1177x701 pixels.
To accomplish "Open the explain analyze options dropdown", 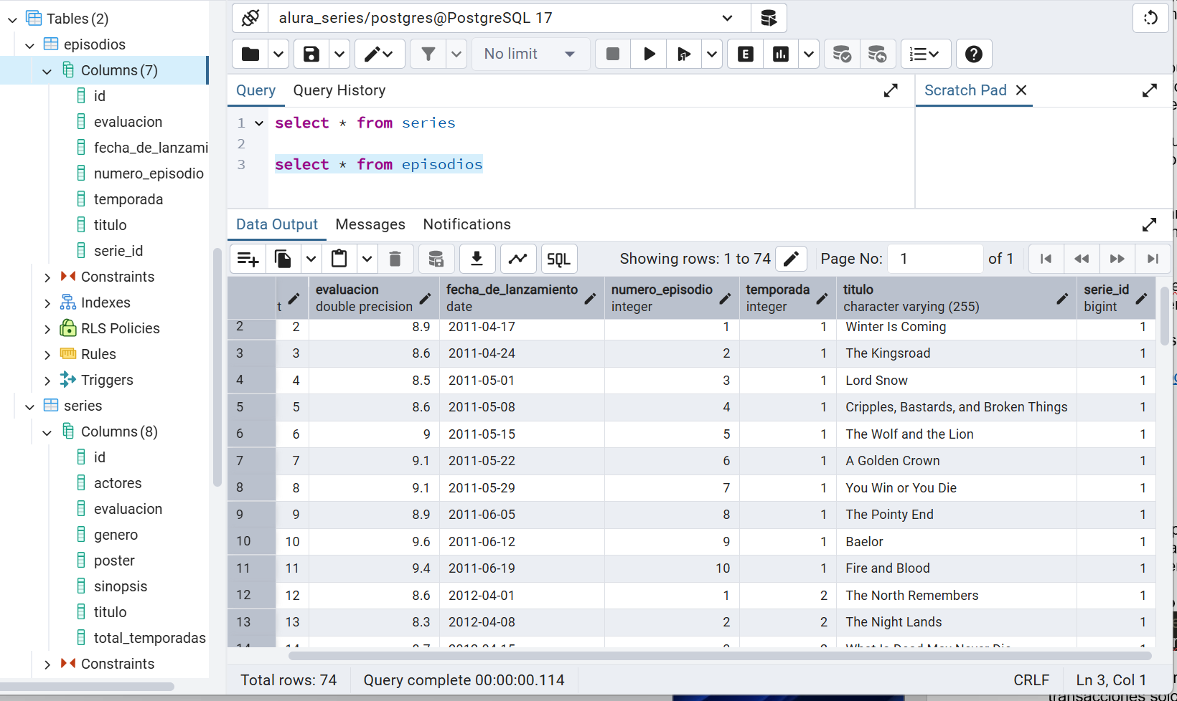I will tap(809, 54).
